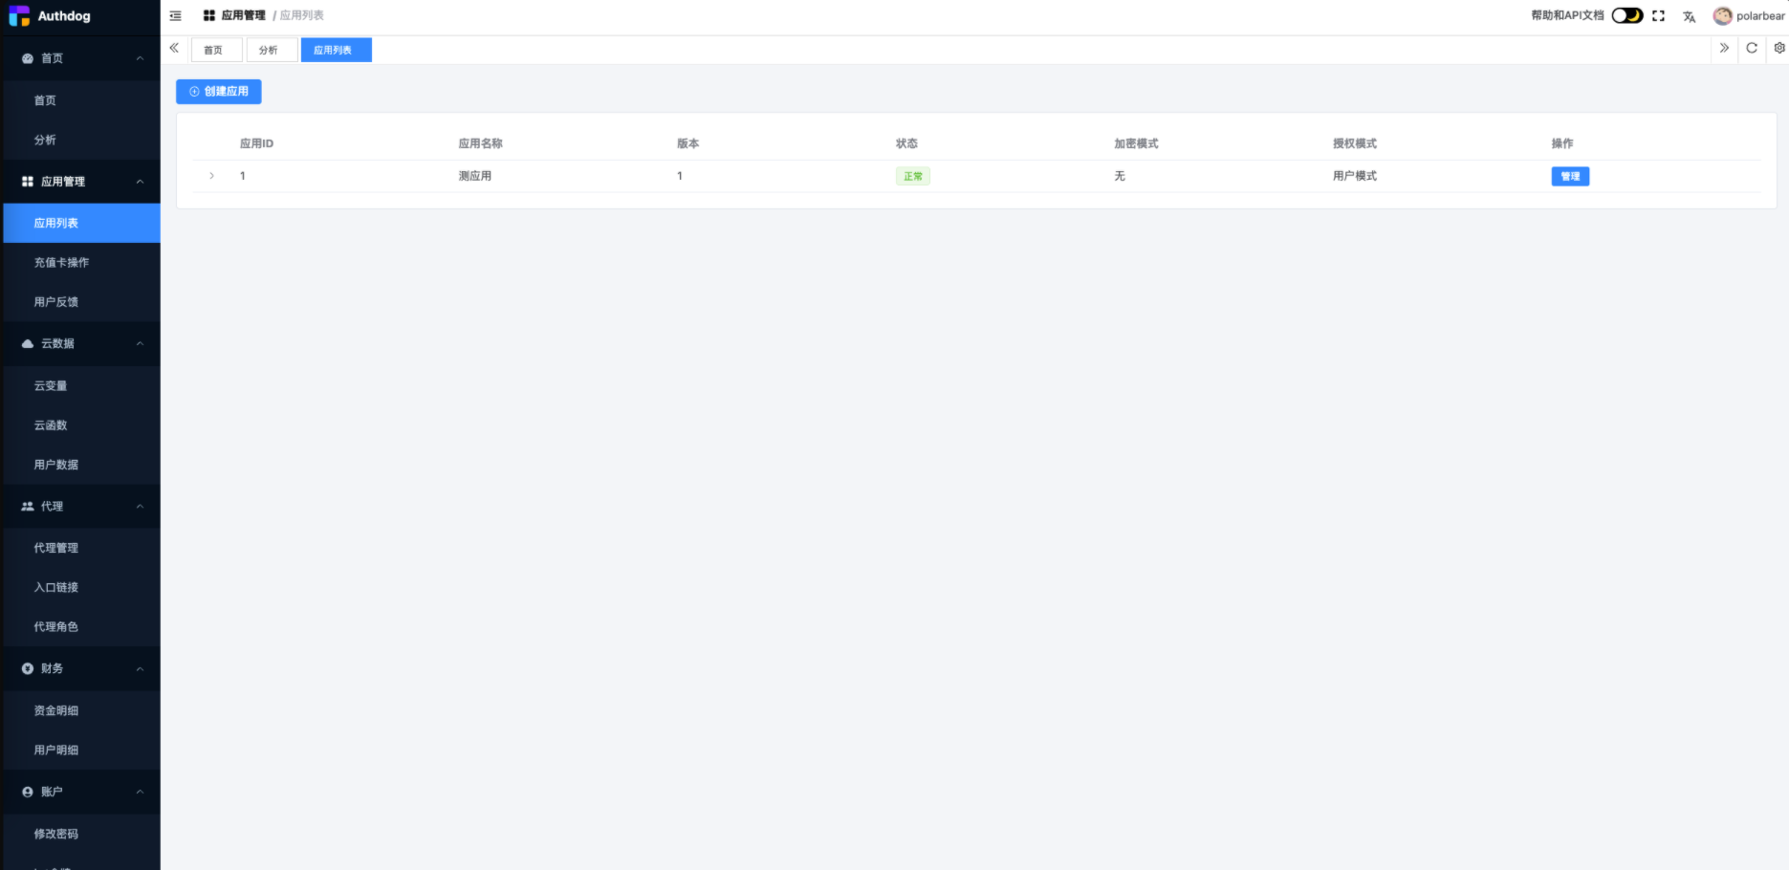Select the 应用列表 page tab
Viewport: 1789px width, 870px height.
tap(336, 50)
